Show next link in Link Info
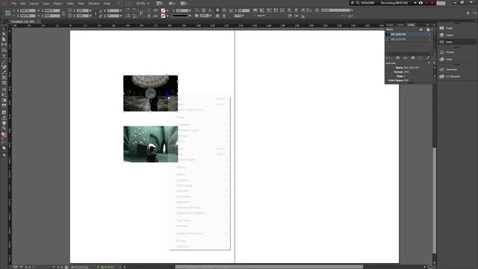The image size is (478, 269). click(x=434, y=63)
